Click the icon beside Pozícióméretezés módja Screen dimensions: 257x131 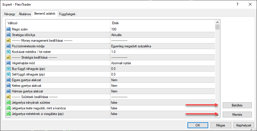tap(8, 46)
